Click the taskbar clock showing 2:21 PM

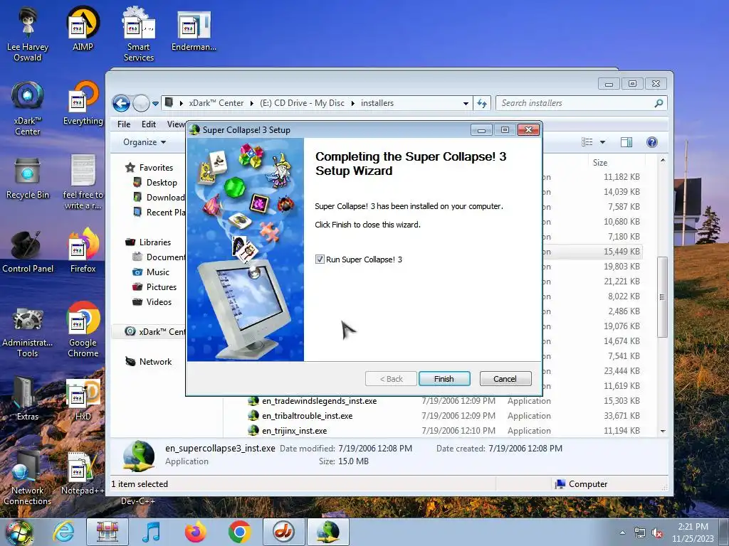point(693,532)
